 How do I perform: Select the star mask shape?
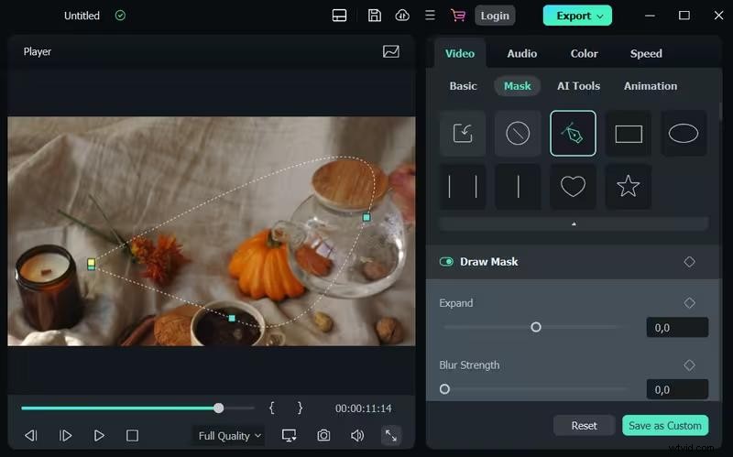tap(629, 187)
